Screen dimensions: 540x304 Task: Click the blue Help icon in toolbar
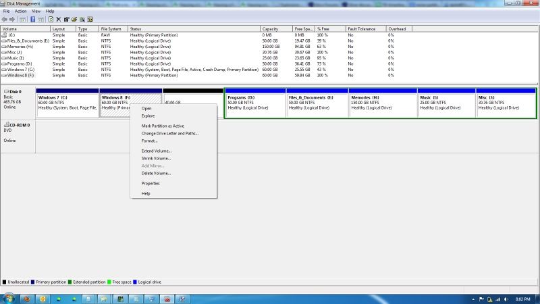32,20
